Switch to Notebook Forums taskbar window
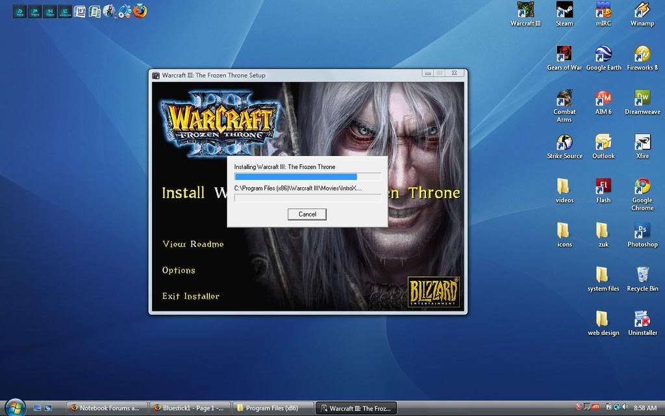 click(x=107, y=408)
